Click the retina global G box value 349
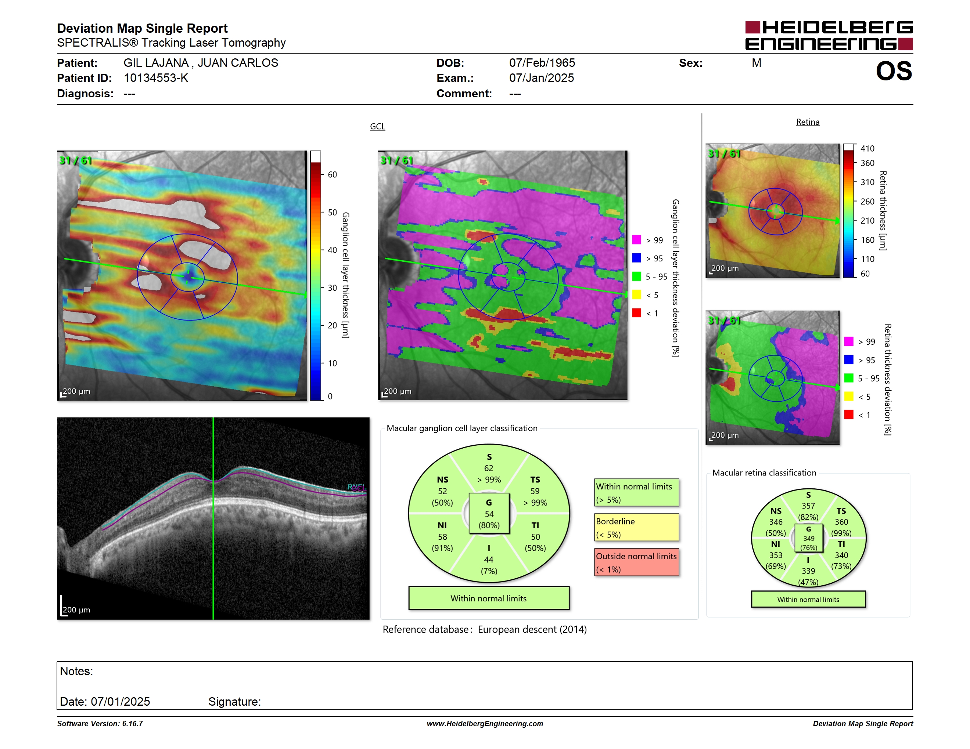This screenshot has height=749, width=970. point(809,538)
